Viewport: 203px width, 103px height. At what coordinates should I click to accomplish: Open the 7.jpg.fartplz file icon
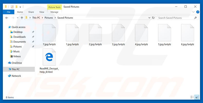[x=49, y=33]
